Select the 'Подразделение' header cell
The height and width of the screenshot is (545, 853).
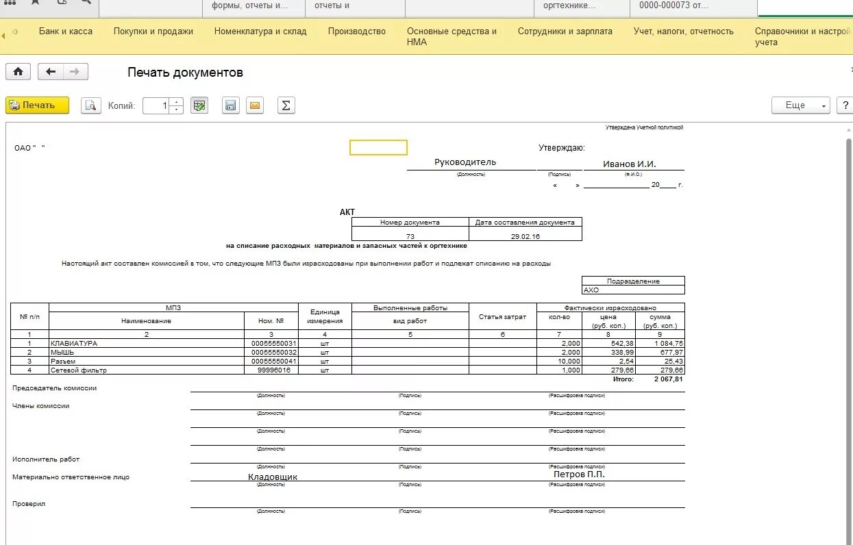pyautogui.click(x=633, y=281)
